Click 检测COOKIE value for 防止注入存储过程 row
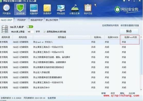 coord(107,72)
